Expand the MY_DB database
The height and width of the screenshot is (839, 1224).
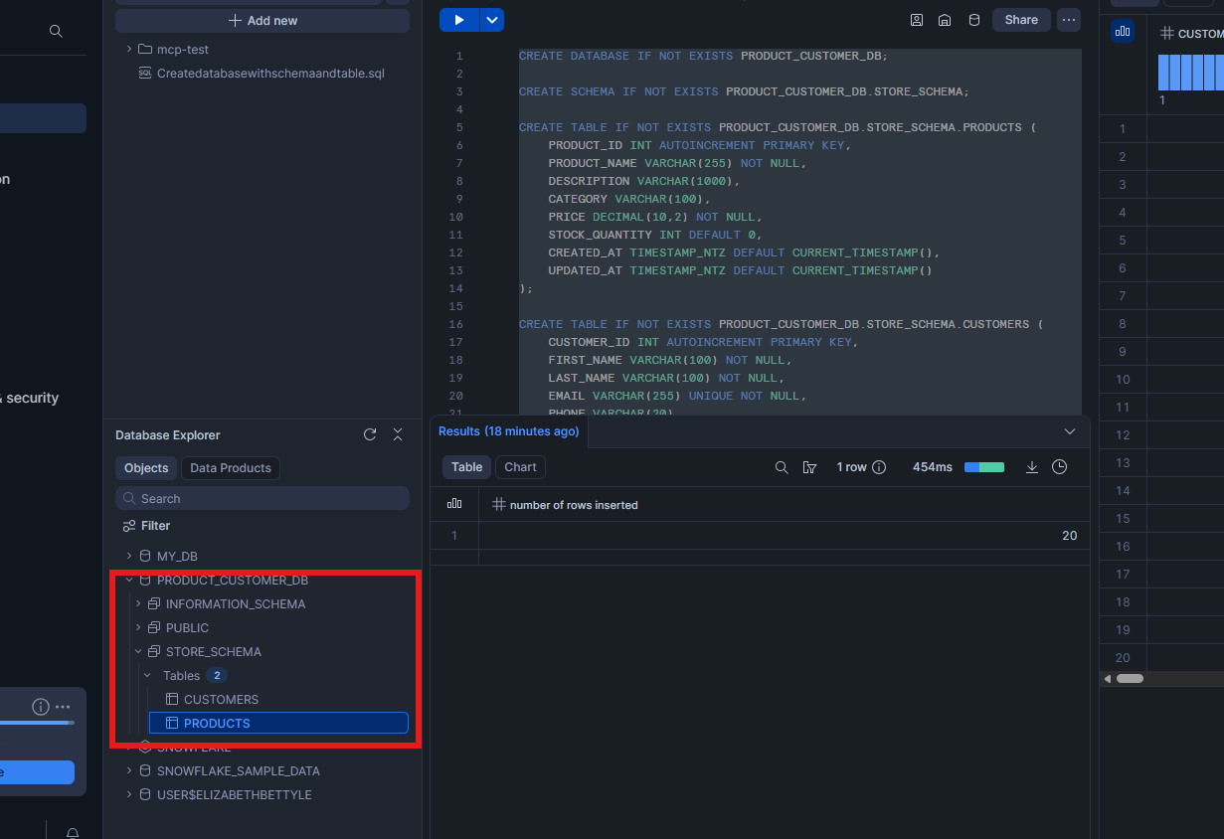click(x=129, y=556)
